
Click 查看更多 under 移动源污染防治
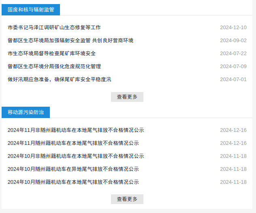click(127, 199)
